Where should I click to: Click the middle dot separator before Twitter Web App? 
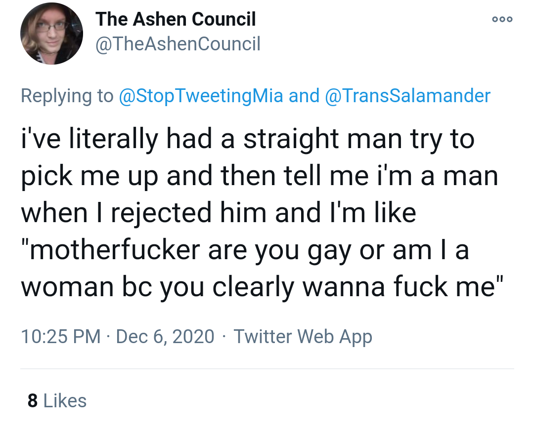click(x=224, y=337)
